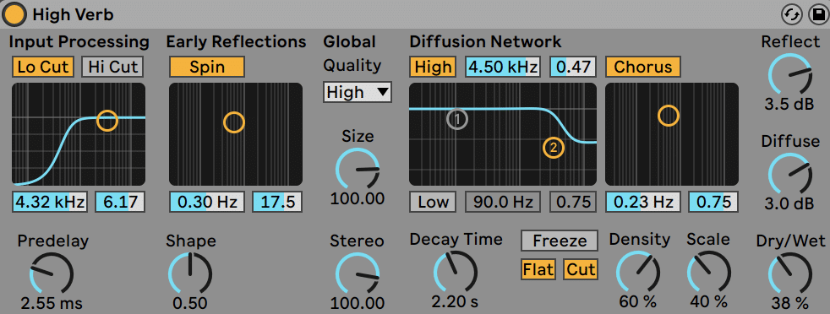Viewport: 830px width, 314px height.
Task: Select filter point 1 in diffusion graph
Action: click(x=457, y=120)
